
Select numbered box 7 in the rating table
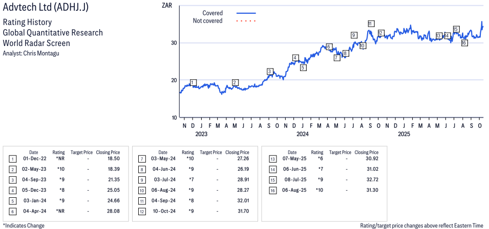pyautogui.click(x=141, y=159)
